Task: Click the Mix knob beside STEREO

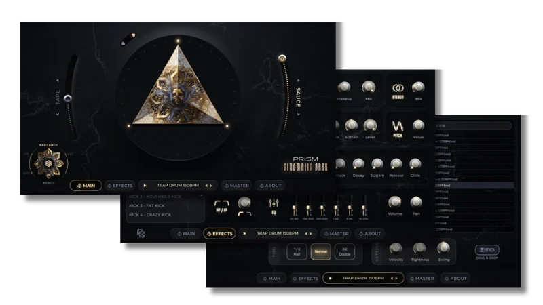Action: pyautogui.click(x=418, y=87)
